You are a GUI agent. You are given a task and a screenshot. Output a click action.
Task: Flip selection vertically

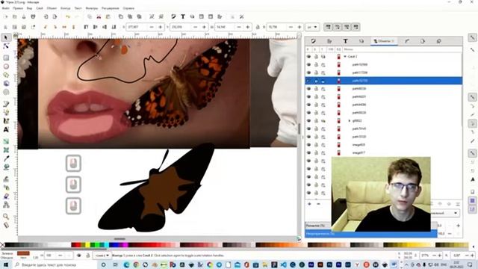pos(73,27)
